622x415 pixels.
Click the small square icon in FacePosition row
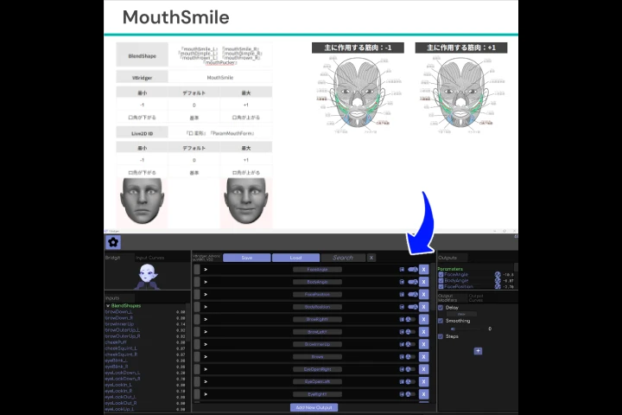click(x=402, y=294)
